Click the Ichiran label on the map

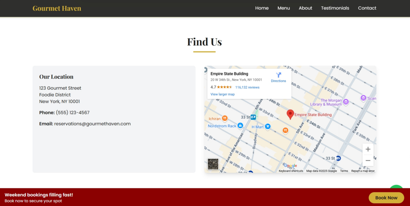[x=215, y=119]
